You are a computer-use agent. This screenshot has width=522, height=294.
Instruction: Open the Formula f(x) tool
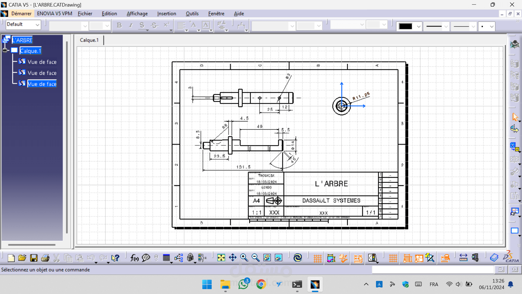[x=134, y=258]
